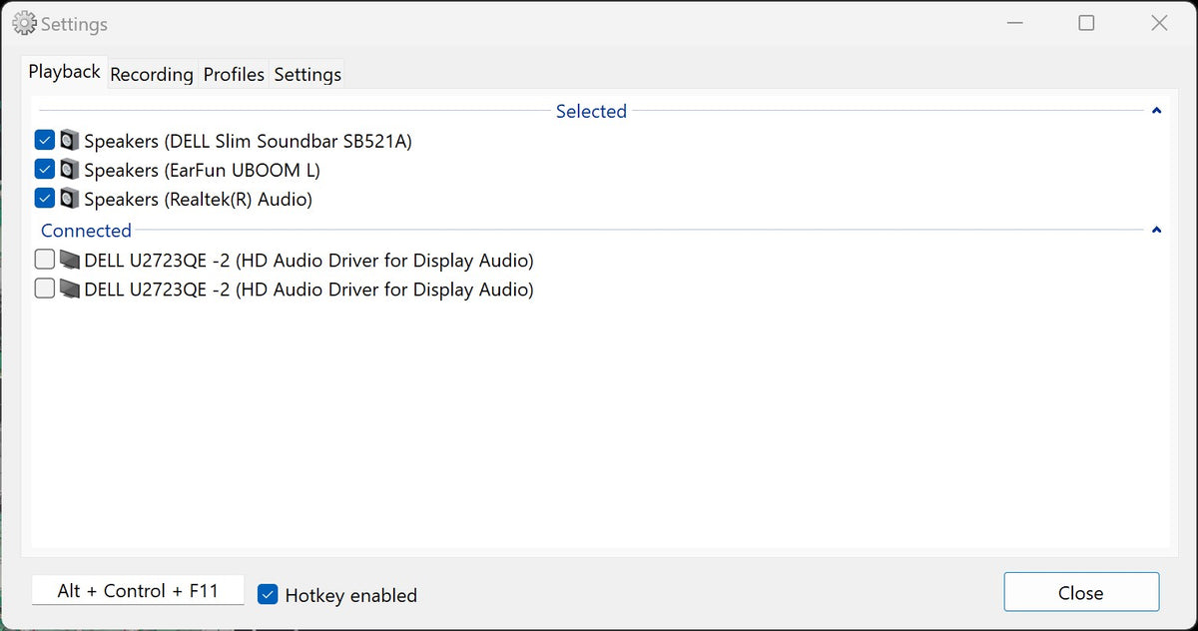Untick the Realtek(R) Audio speakers checkbox
1198x631 pixels.
pos(44,199)
